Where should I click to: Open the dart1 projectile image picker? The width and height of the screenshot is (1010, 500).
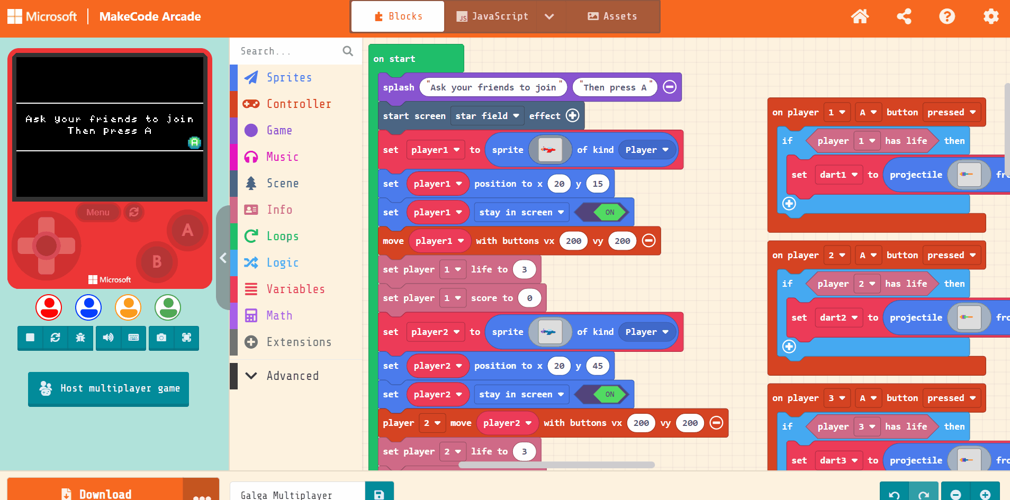click(969, 175)
